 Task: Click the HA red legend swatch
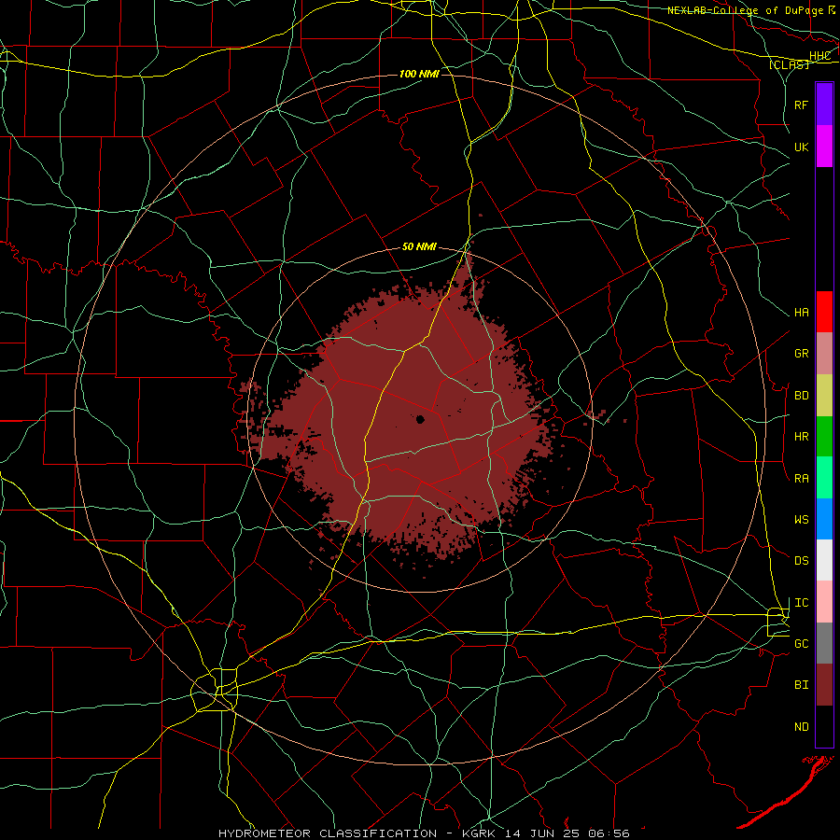[x=824, y=312]
